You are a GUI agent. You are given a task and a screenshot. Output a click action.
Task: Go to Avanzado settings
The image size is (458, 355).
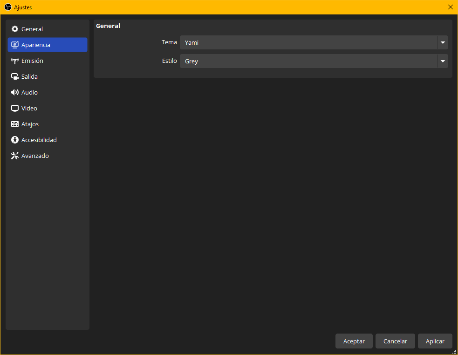click(x=48, y=156)
